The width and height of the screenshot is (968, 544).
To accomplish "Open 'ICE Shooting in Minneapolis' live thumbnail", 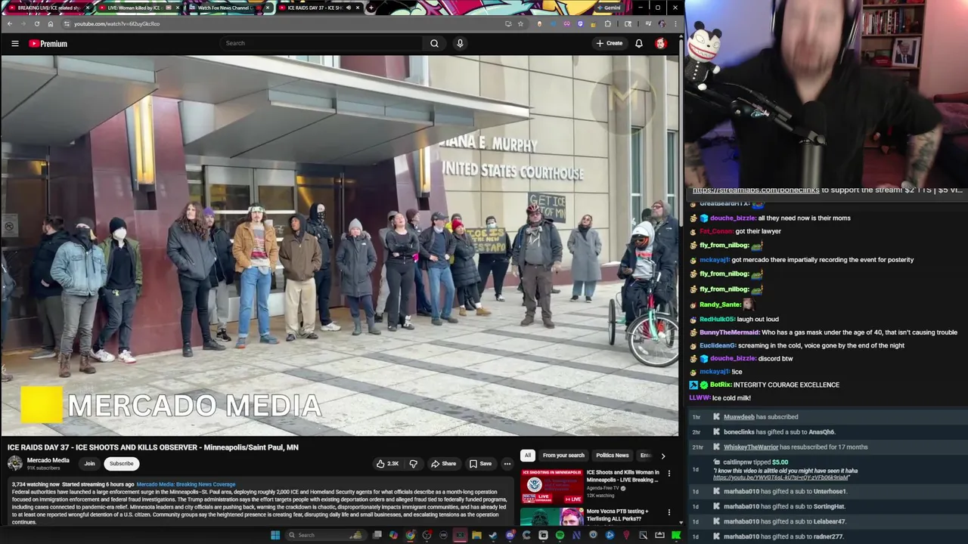I will tap(552, 487).
